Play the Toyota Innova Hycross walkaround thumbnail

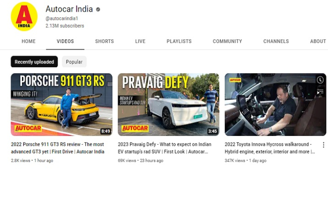coord(276,105)
